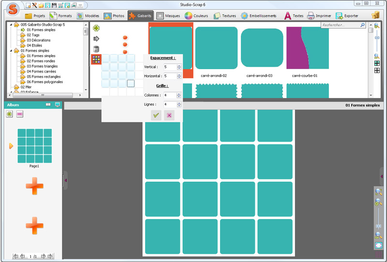387x262 pixels.
Task: Select 02 Formes rondes in the tree
Action: pyautogui.click(x=41, y=61)
